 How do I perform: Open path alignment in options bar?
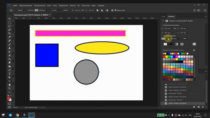[102, 10]
